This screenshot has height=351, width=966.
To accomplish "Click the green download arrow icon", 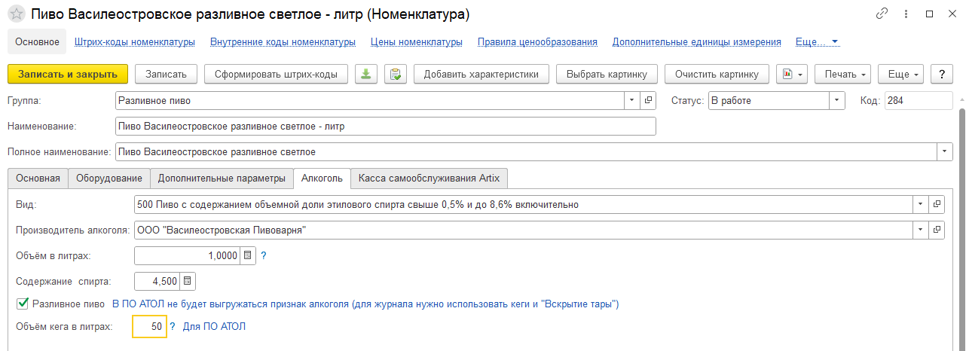I will coord(365,74).
